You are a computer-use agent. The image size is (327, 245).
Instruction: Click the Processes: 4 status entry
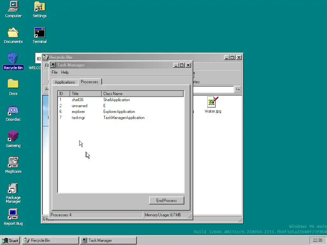(x=96, y=215)
